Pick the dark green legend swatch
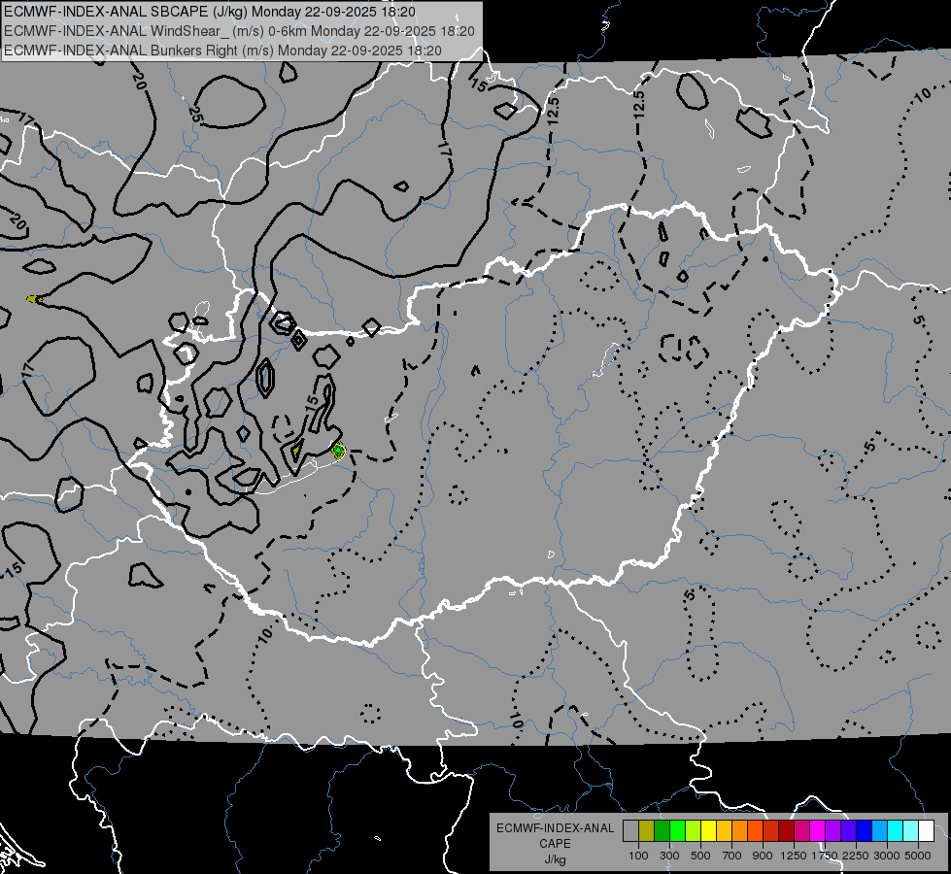The image size is (951, 874). (662, 831)
